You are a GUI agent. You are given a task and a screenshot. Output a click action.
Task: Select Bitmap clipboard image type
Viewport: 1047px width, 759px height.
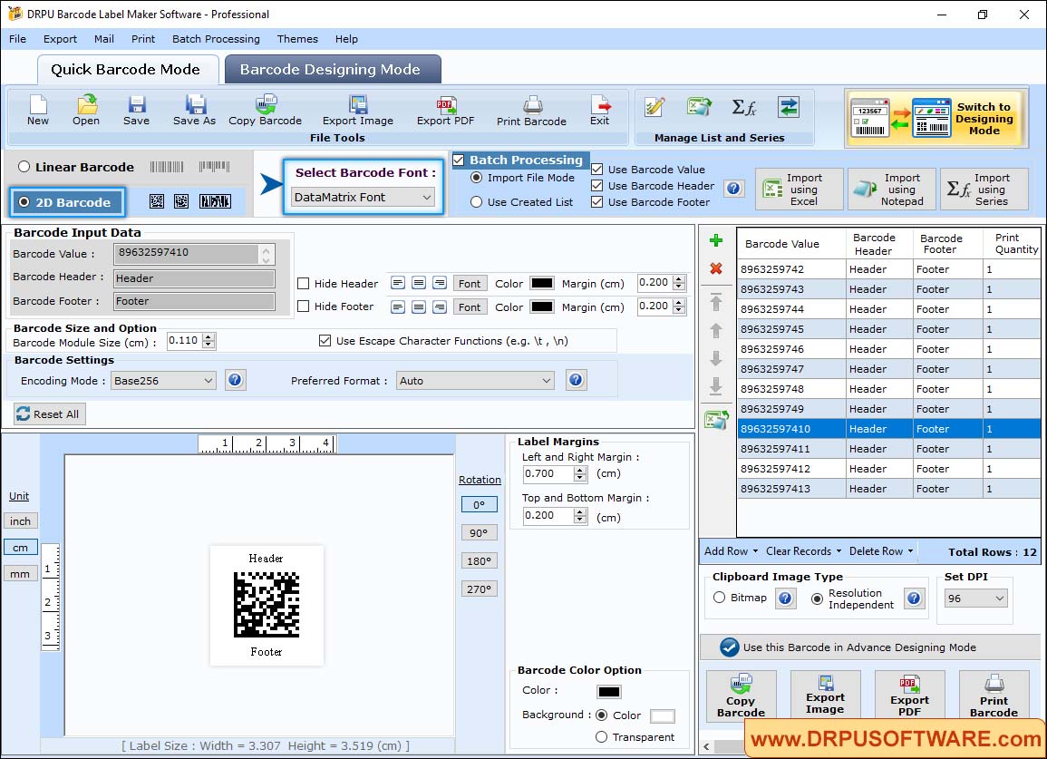coord(719,598)
